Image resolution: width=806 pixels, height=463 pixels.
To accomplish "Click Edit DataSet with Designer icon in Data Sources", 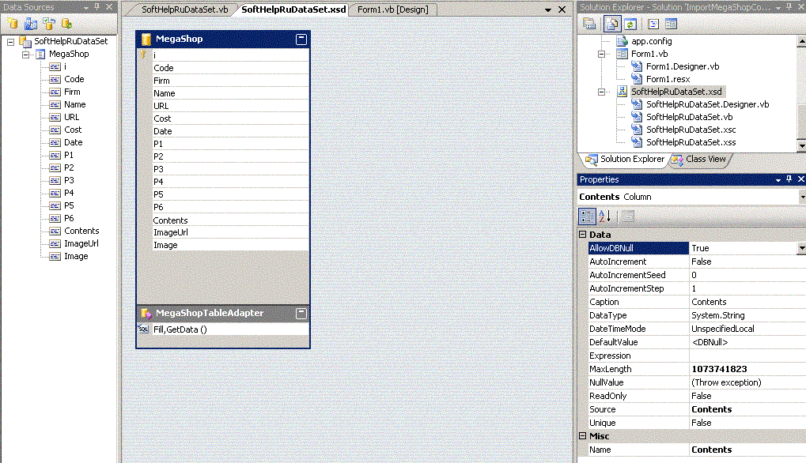I will click(x=31, y=24).
